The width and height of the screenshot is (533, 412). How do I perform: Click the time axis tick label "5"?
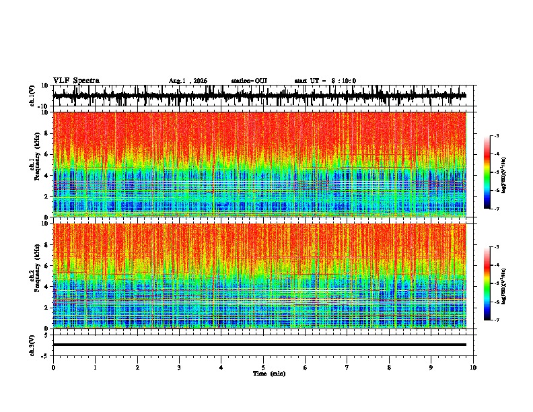click(263, 368)
